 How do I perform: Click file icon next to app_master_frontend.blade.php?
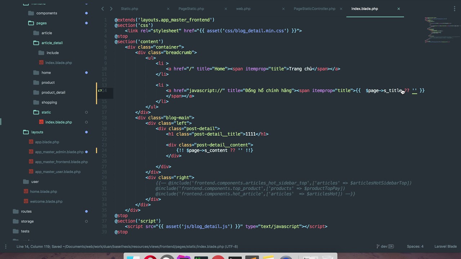pyautogui.click(x=31, y=162)
